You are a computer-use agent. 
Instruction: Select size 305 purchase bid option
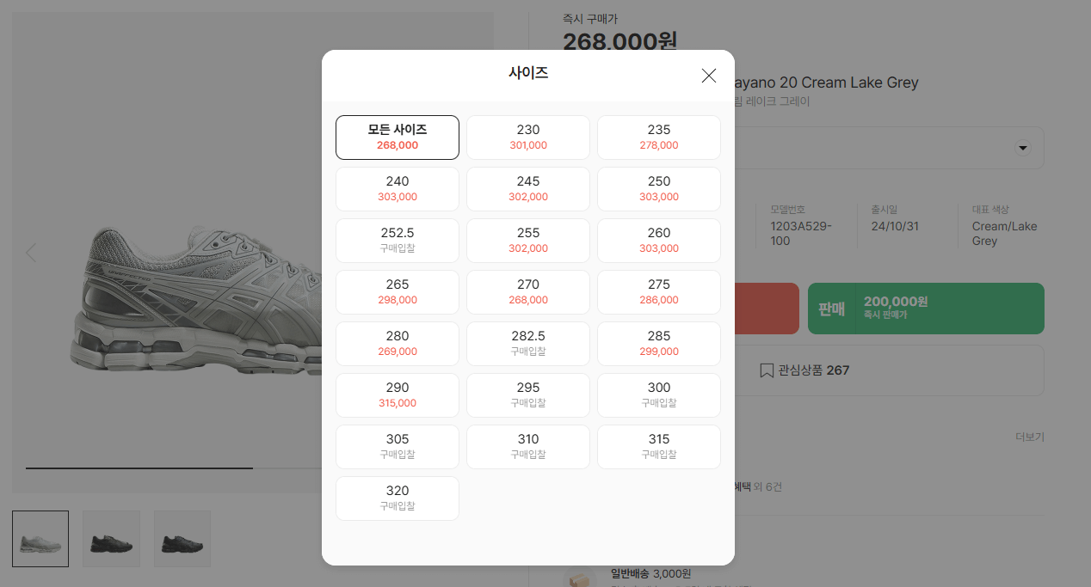pyautogui.click(x=398, y=447)
